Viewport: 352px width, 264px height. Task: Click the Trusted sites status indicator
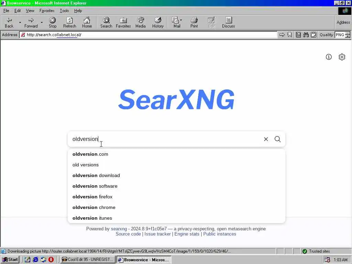(x=317, y=251)
